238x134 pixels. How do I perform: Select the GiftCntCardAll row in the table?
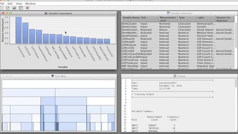click(178, 57)
